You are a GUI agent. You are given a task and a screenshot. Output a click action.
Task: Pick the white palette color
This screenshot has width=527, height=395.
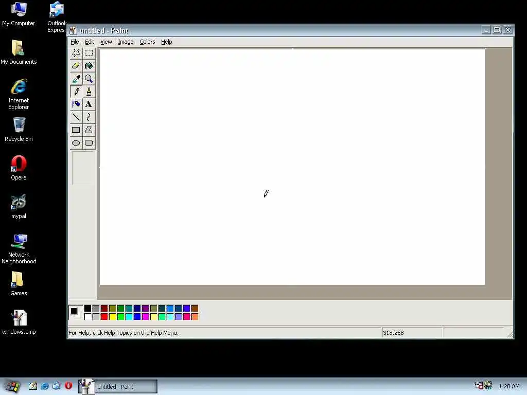(87, 316)
